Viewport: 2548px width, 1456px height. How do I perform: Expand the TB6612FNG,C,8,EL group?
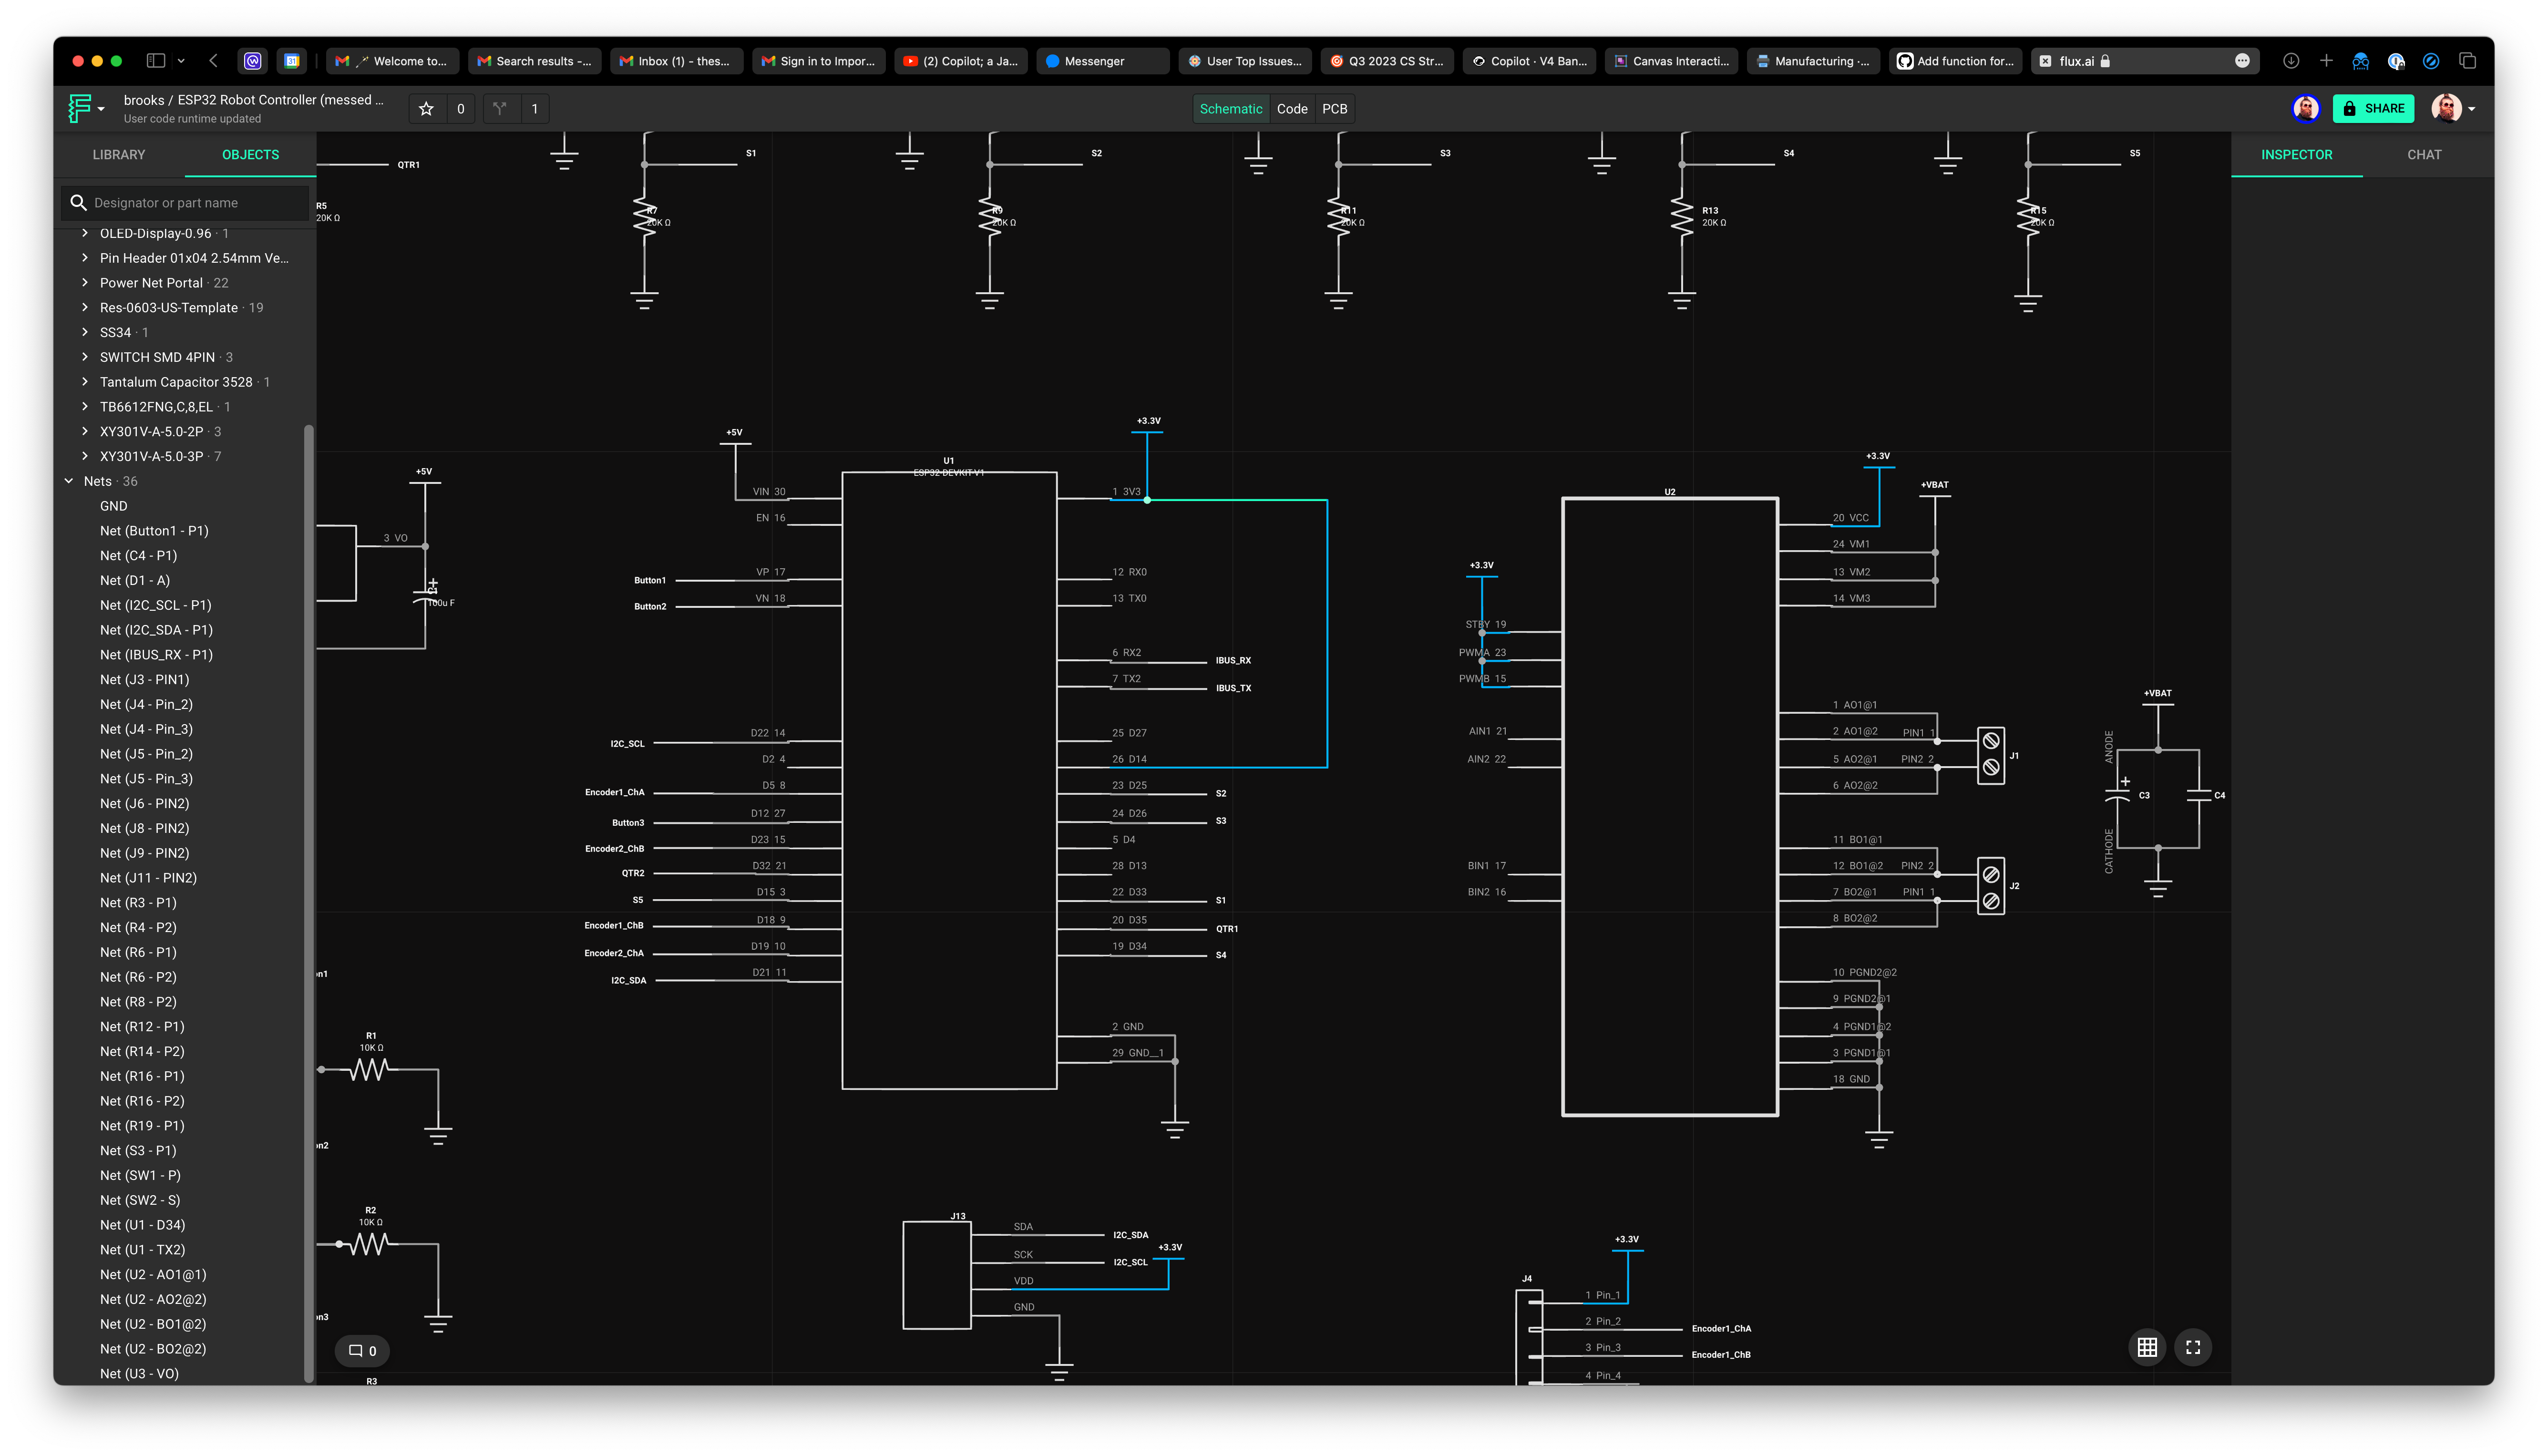(x=85, y=407)
